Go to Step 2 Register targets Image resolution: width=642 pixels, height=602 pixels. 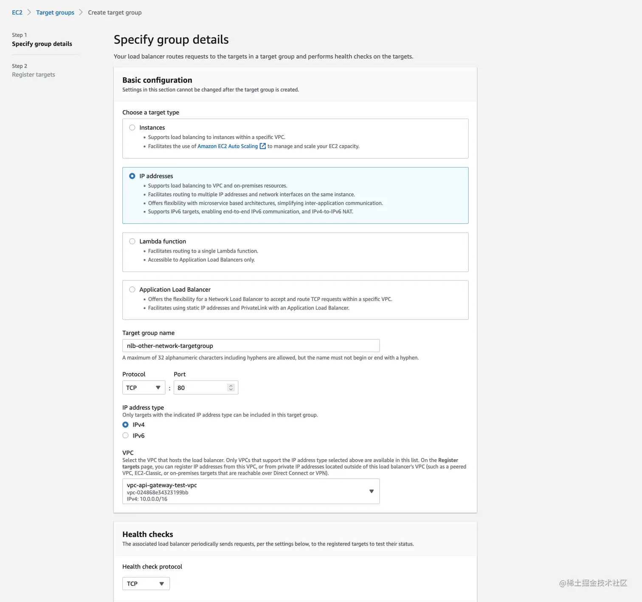coord(34,75)
